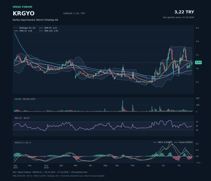Click the 3,22 TRY price headline
This screenshot has width=211, height=181.
tap(184, 12)
